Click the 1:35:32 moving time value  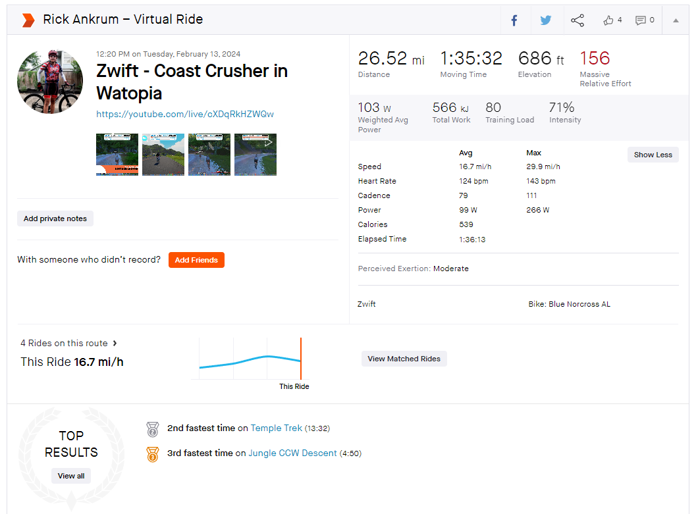click(x=471, y=59)
